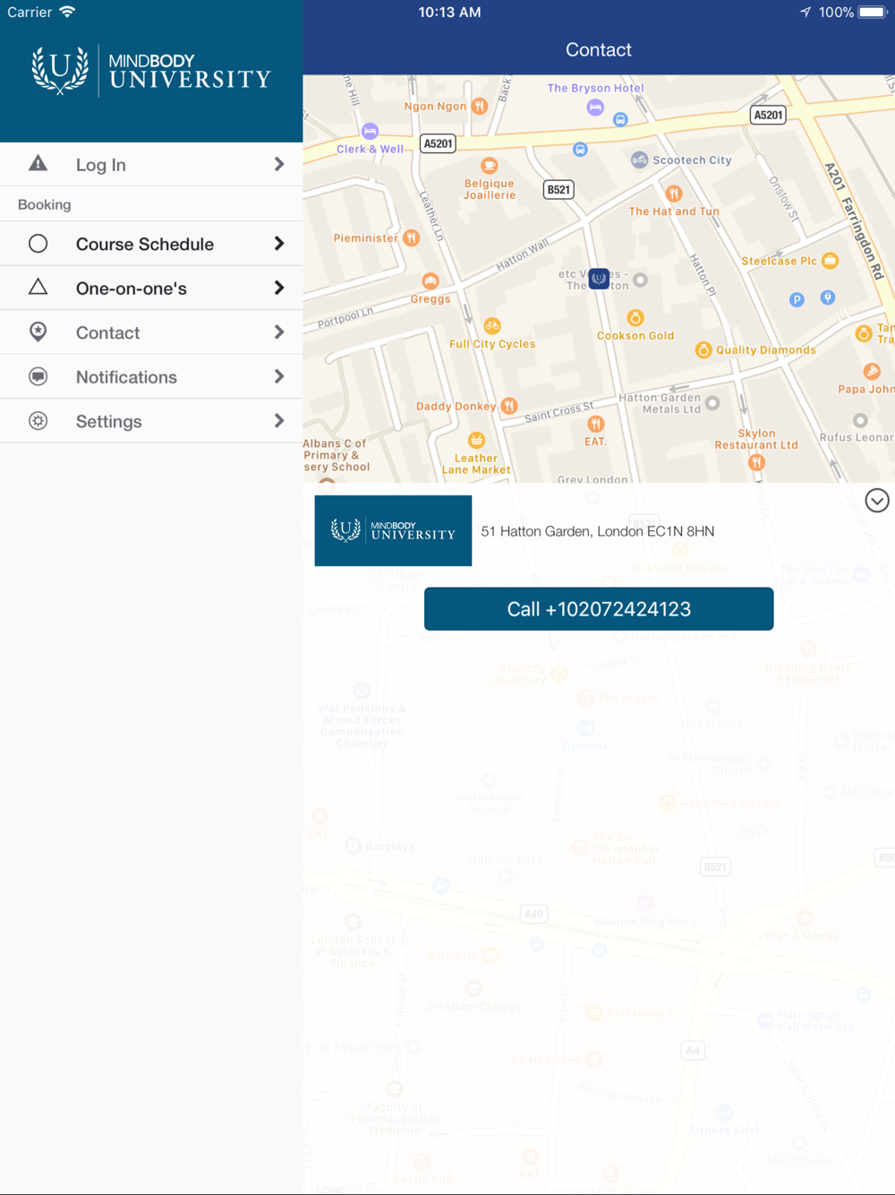Tap Steelcase Plc shopping bag icon
The width and height of the screenshot is (895, 1195).
click(x=830, y=261)
